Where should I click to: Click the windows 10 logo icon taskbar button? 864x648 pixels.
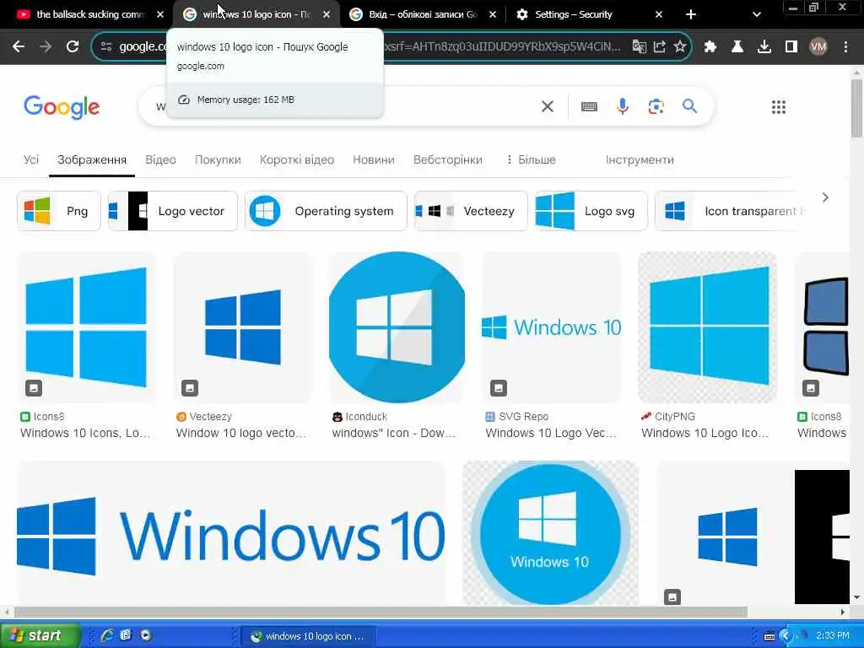point(307,636)
